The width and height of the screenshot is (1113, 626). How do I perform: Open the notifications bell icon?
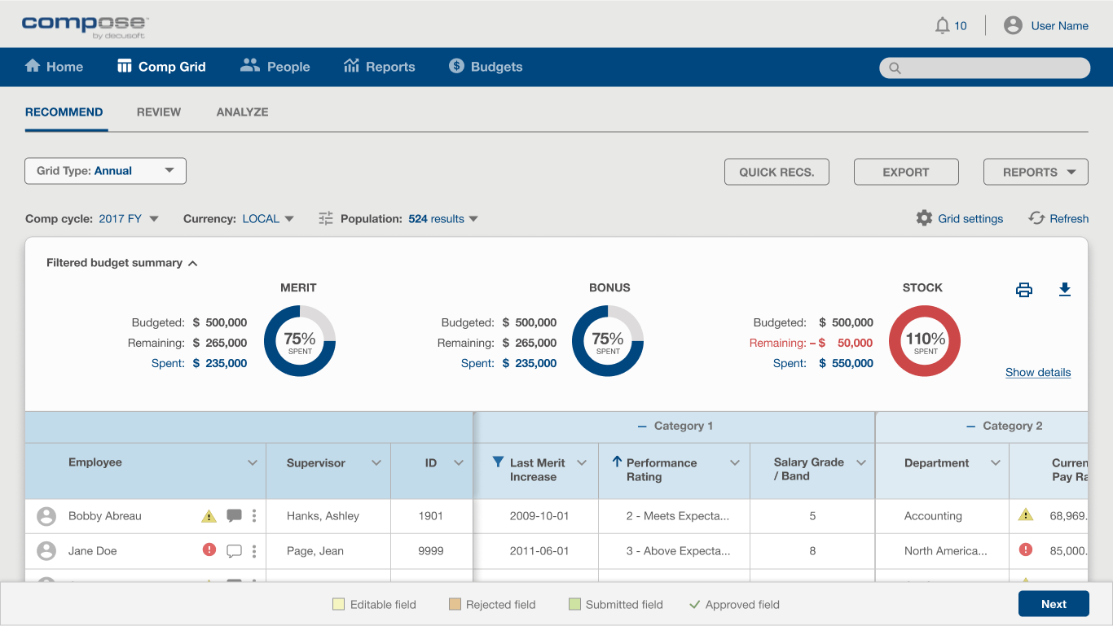(942, 26)
